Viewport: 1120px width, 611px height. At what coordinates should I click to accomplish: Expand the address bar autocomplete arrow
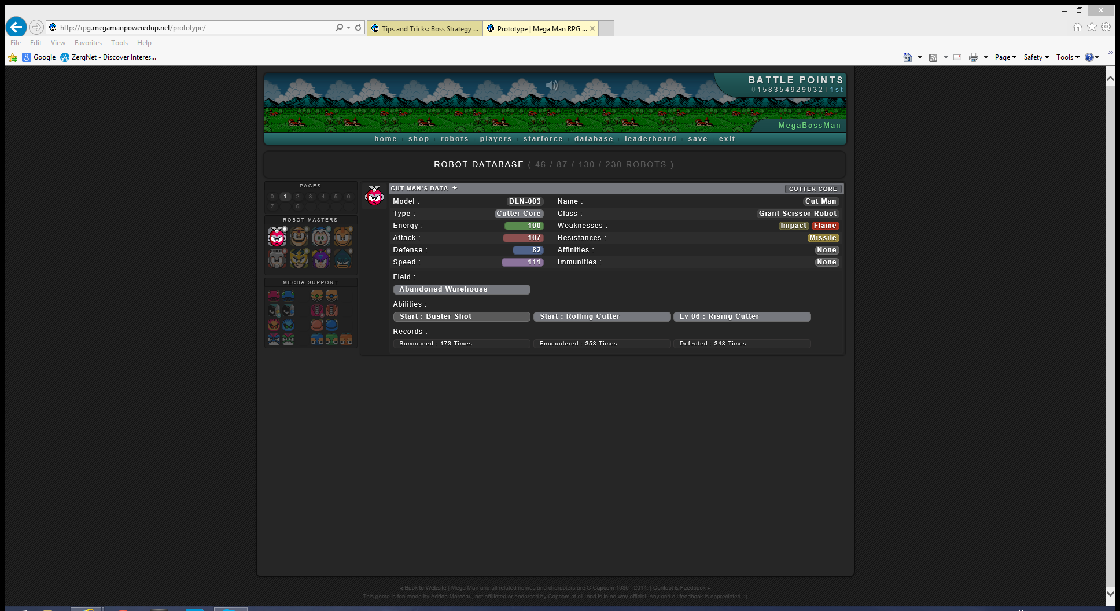348,27
